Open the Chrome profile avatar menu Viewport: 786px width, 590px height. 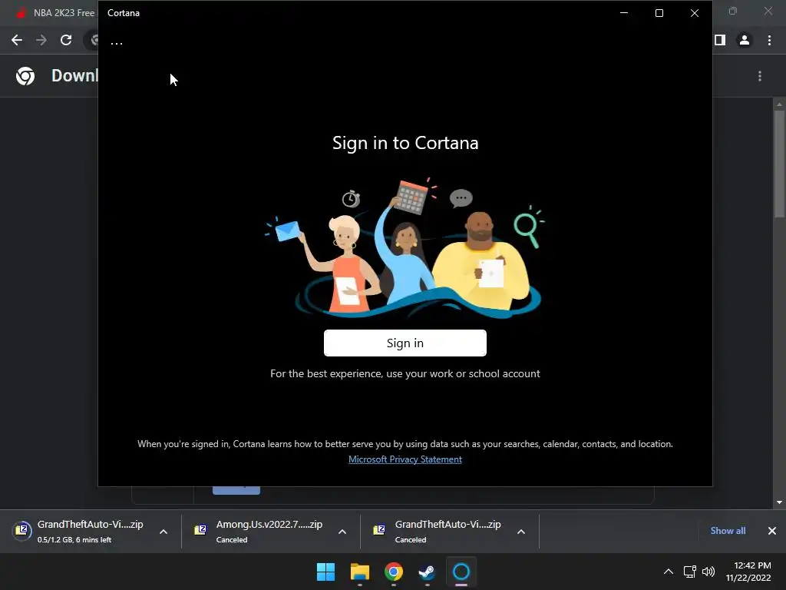pyautogui.click(x=745, y=40)
